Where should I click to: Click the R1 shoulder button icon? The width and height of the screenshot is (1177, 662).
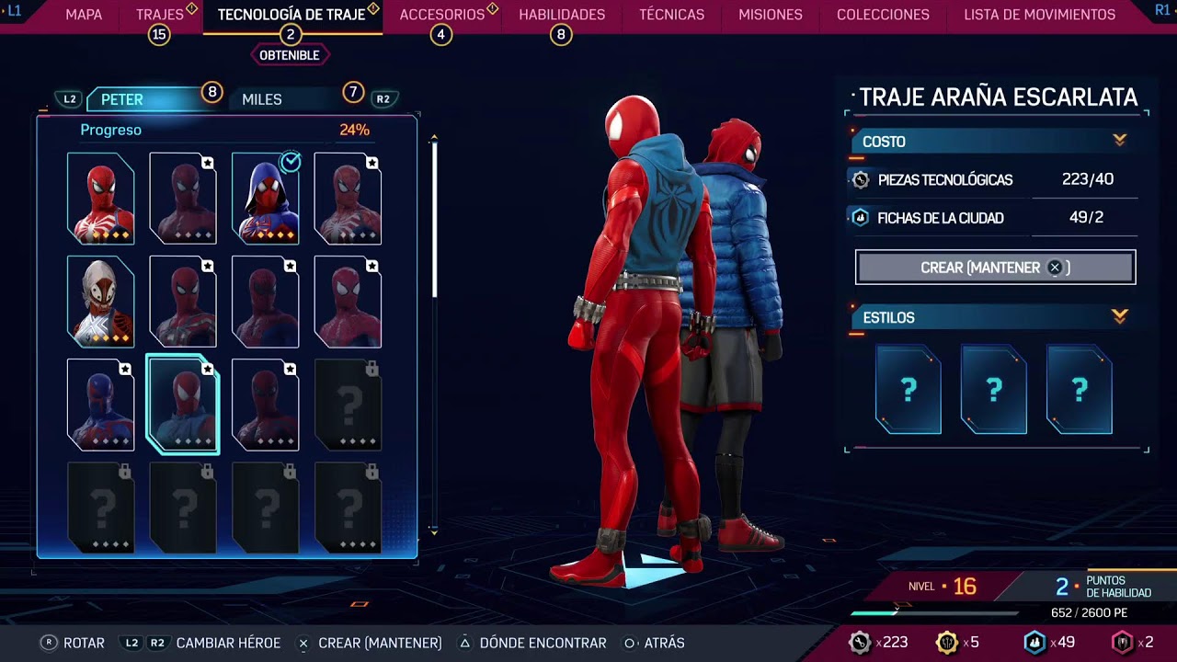pyautogui.click(x=1162, y=10)
